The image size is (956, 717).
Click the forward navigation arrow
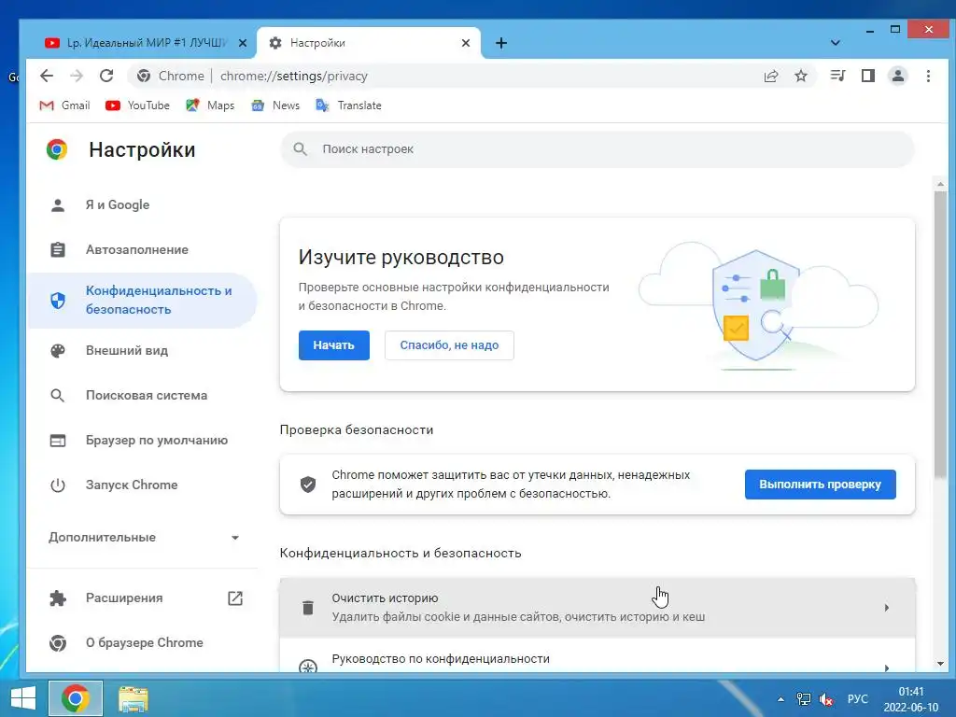point(77,76)
